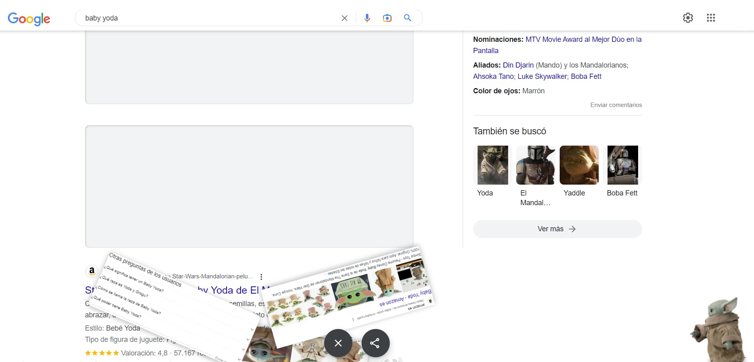
Task: Open the Amazon result favicon
Action: coord(92,271)
